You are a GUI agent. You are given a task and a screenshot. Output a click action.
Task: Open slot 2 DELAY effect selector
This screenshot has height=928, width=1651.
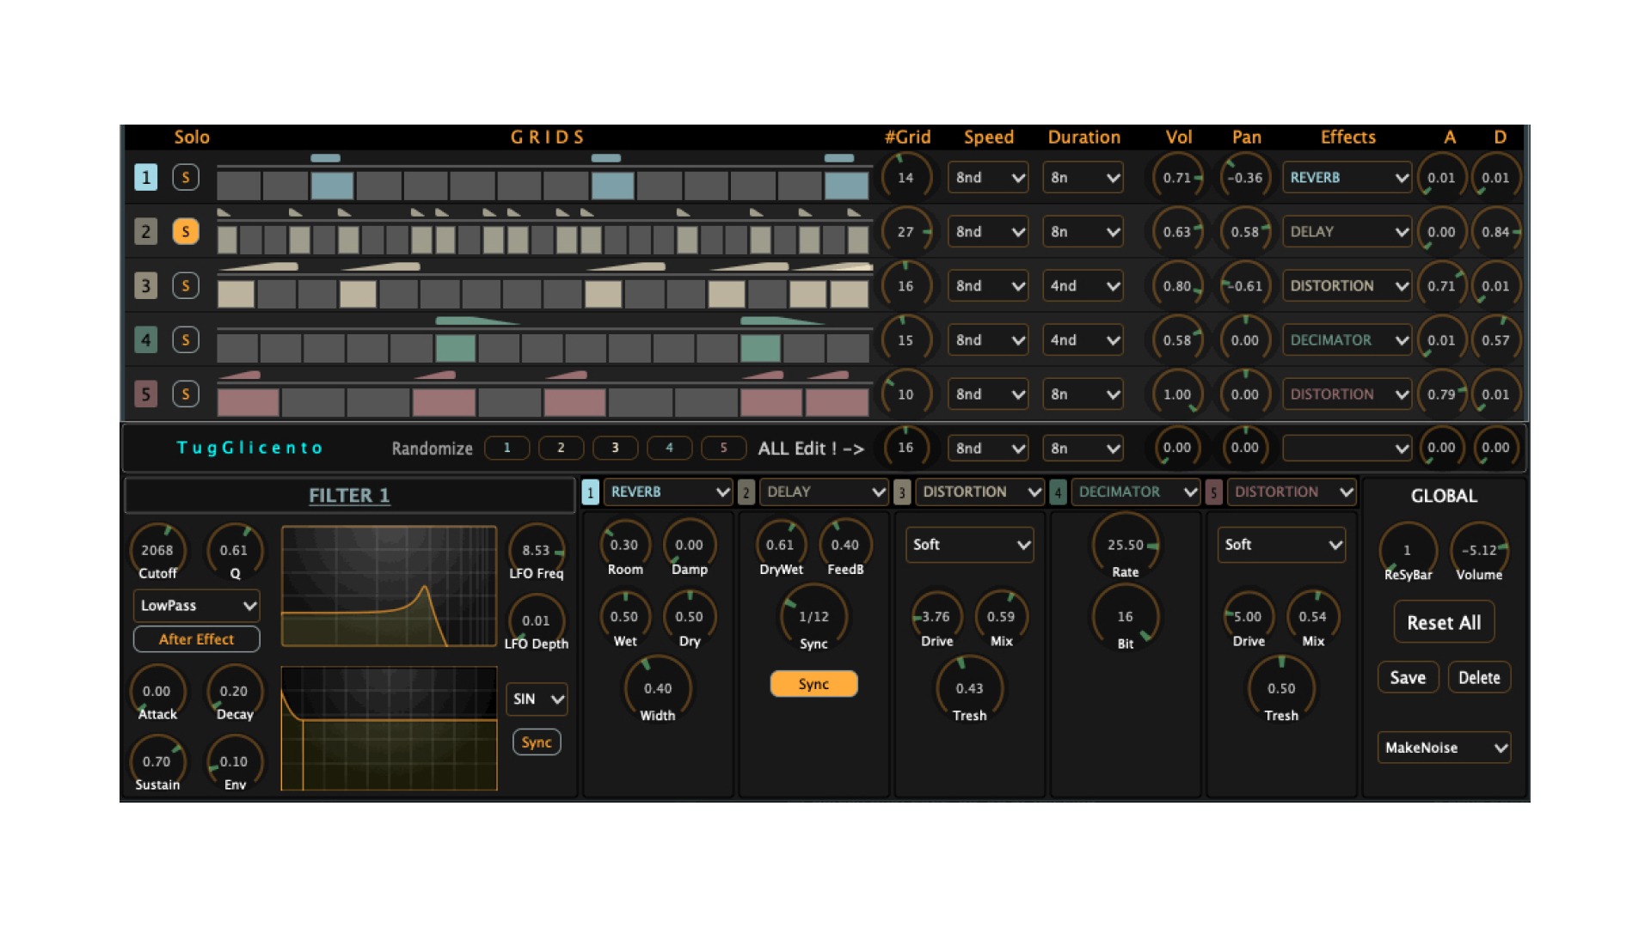[824, 492]
